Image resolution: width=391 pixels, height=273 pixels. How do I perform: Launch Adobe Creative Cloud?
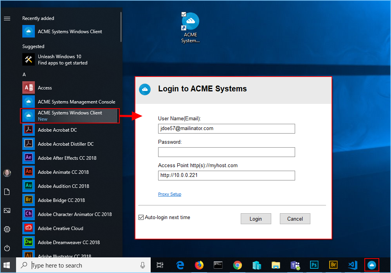click(x=69, y=228)
